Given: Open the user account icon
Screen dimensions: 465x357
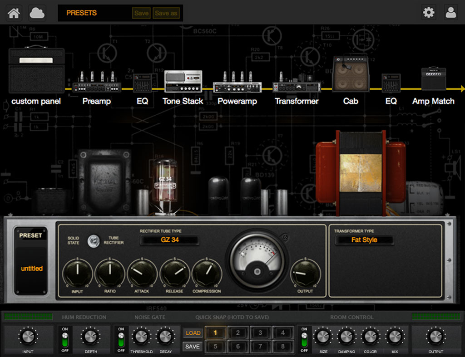Looking at the screenshot, I should coord(451,13).
